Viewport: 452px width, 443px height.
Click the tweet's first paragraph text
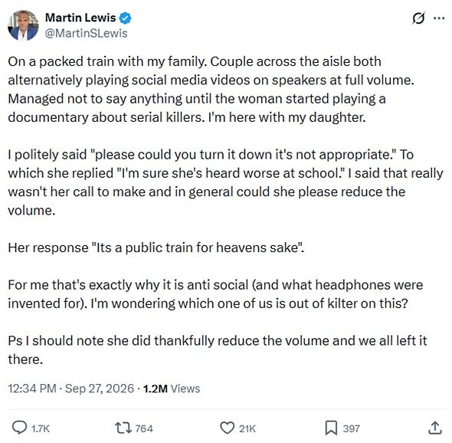click(211, 90)
